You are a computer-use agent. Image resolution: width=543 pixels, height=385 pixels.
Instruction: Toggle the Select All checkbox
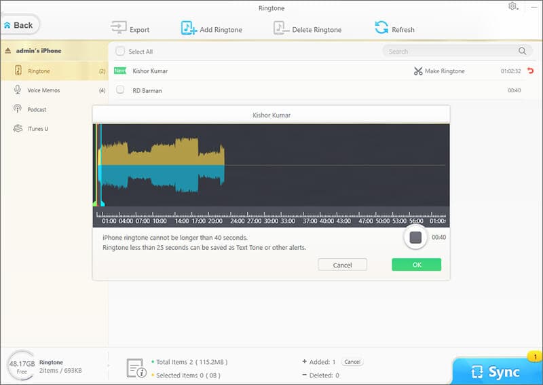coord(120,52)
